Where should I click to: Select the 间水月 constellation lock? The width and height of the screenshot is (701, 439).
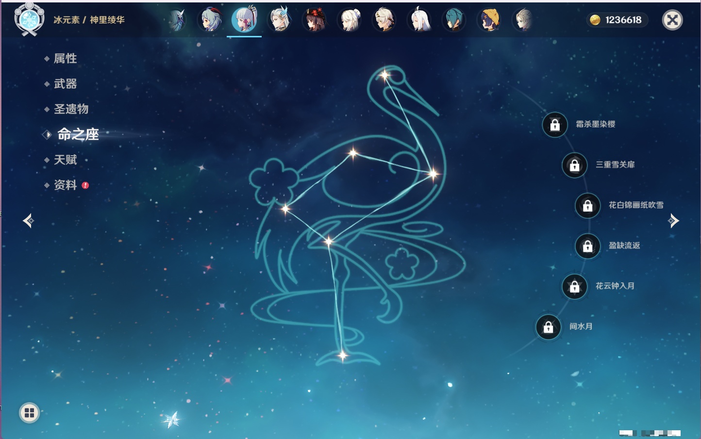click(548, 327)
